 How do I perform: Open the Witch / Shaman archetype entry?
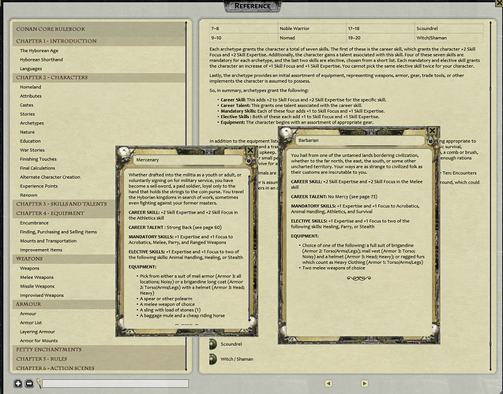pyautogui.click(x=237, y=359)
